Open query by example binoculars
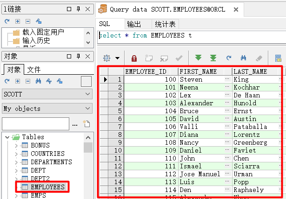 (x=243, y=58)
